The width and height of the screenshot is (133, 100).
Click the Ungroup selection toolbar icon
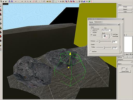[28, 1]
